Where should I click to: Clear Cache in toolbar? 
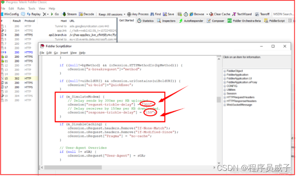tap(220, 14)
